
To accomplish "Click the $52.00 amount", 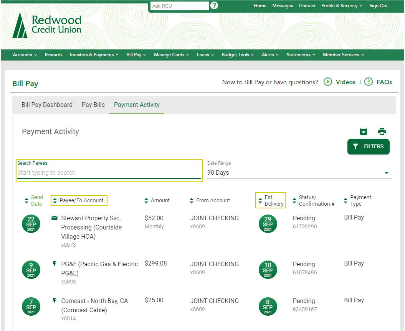I will 154,218.
